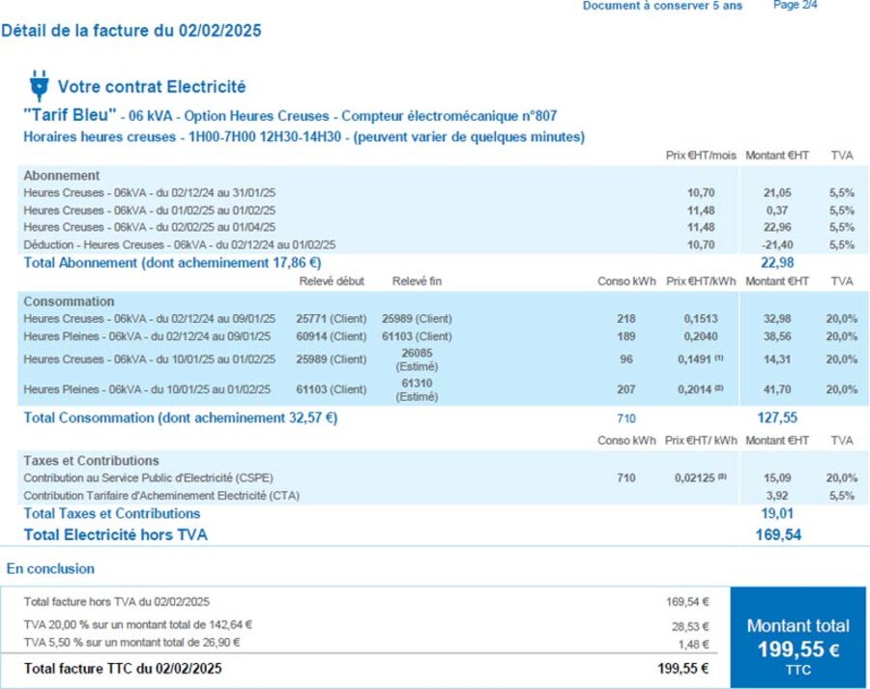Click the Abonnement section header
The image size is (870, 689).
[x=61, y=176]
